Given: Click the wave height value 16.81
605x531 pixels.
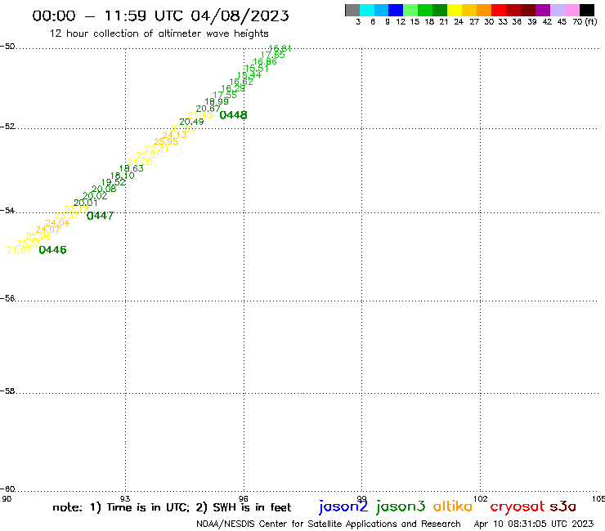Looking at the screenshot, I should 280,49.
